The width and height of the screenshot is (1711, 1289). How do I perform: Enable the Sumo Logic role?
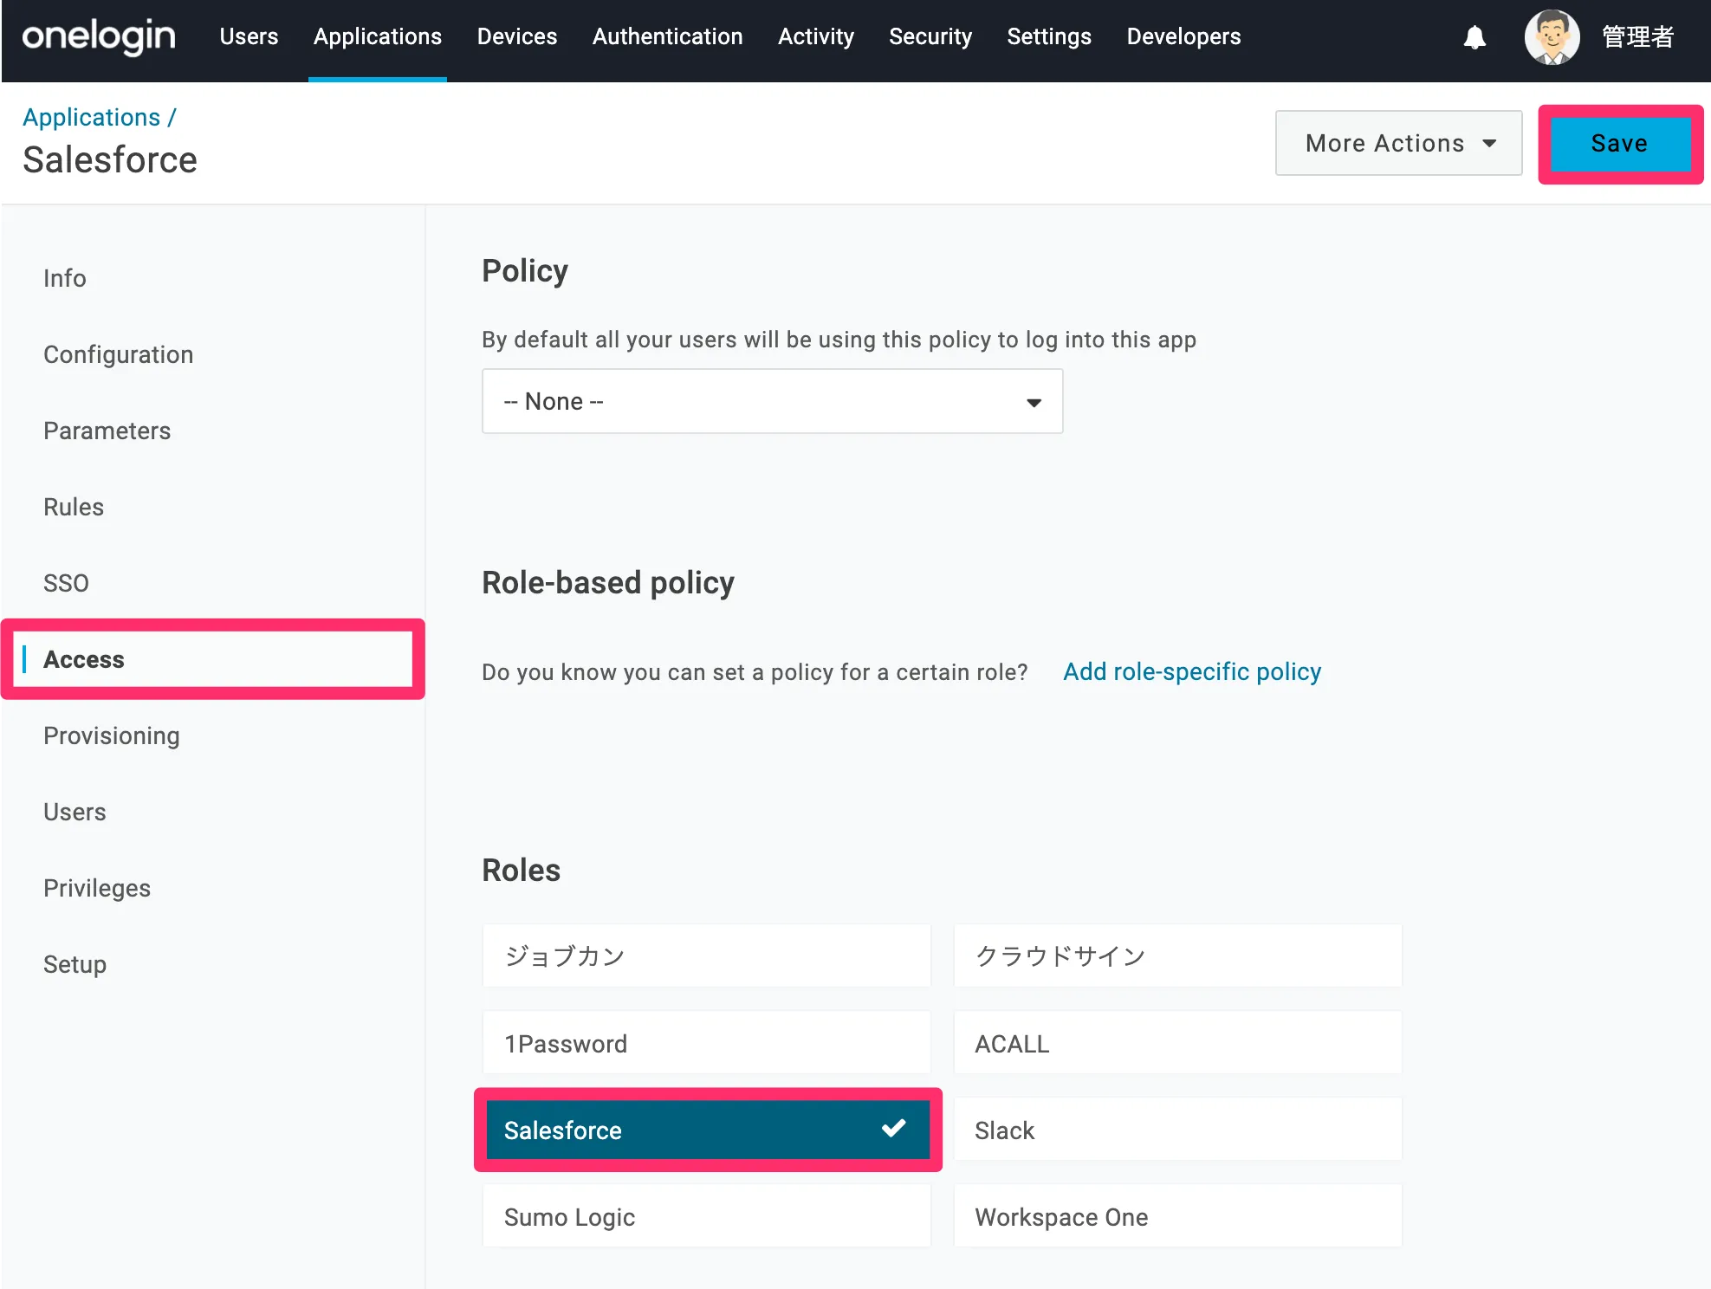pyautogui.click(x=706, y=1216)
